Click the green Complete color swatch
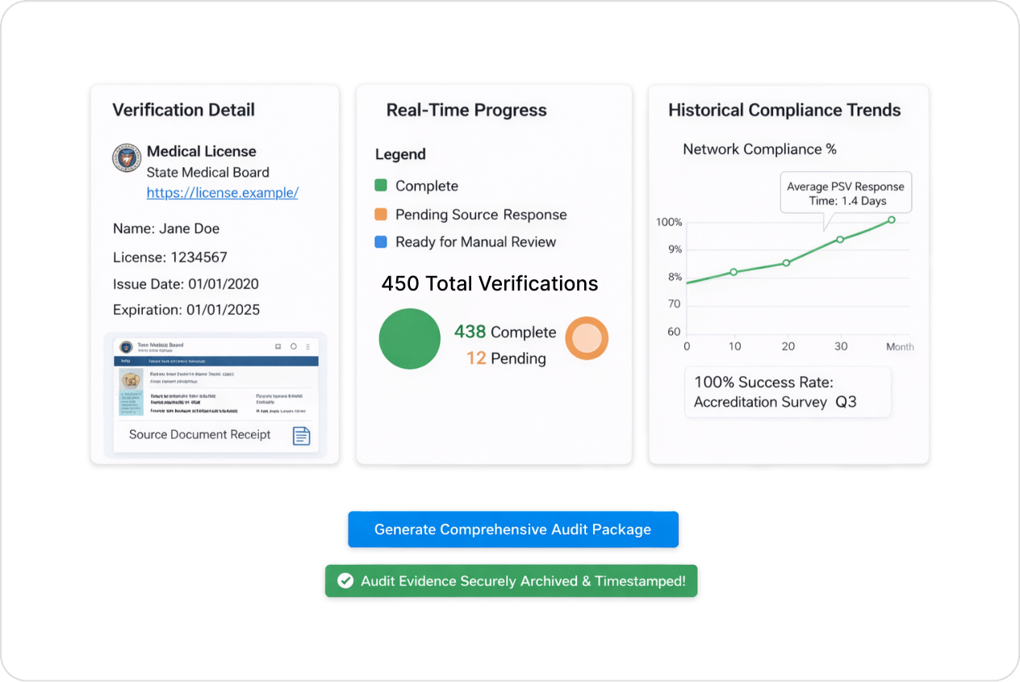 (379, 185)
